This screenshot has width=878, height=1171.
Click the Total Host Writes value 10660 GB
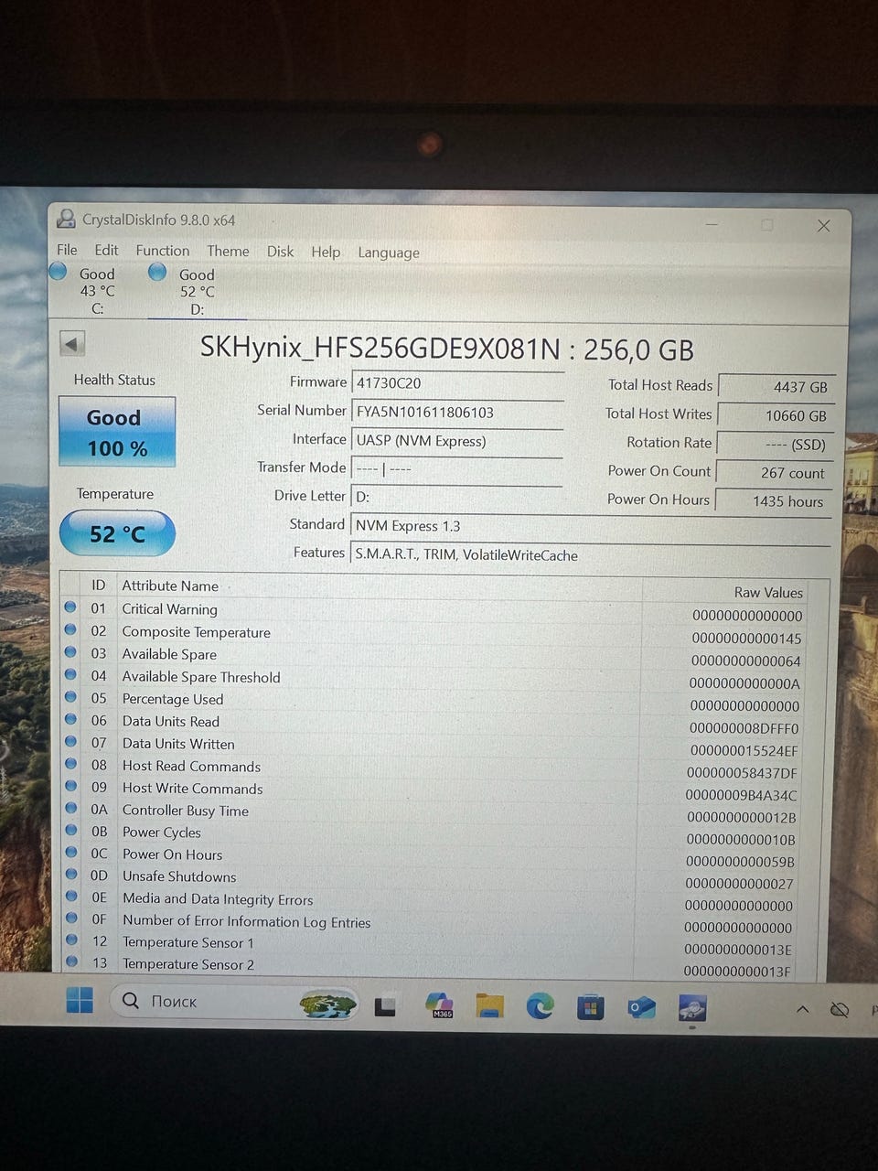(776, 415)
